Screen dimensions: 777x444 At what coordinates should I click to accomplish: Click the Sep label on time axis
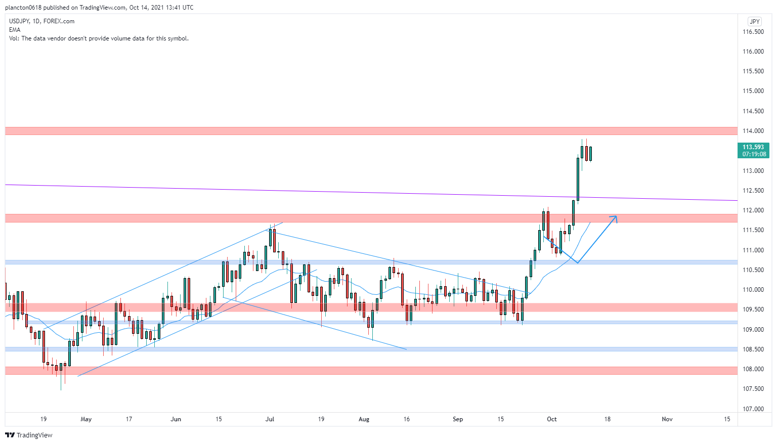coord(458,419)
